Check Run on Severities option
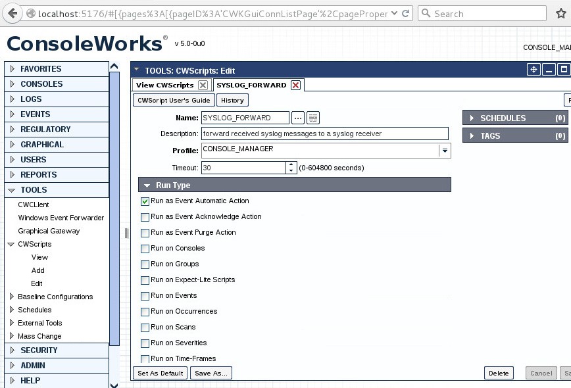Viewport: 571px width, 388px height. (145, 343)
